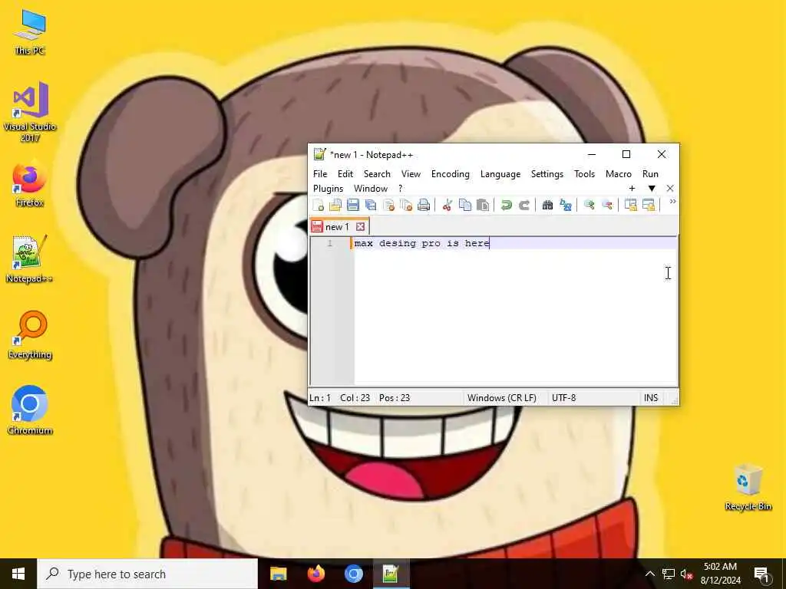786x589 pixels.
Task: Click the New file toolbar icon
Action: click(x=318, y=205)
